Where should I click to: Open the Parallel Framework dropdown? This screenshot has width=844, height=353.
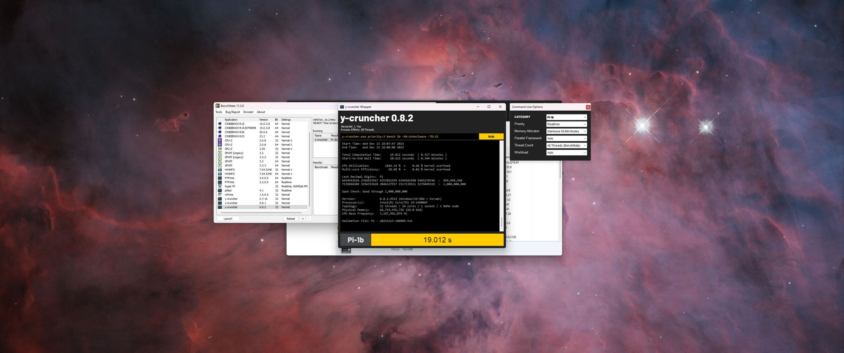567,138
